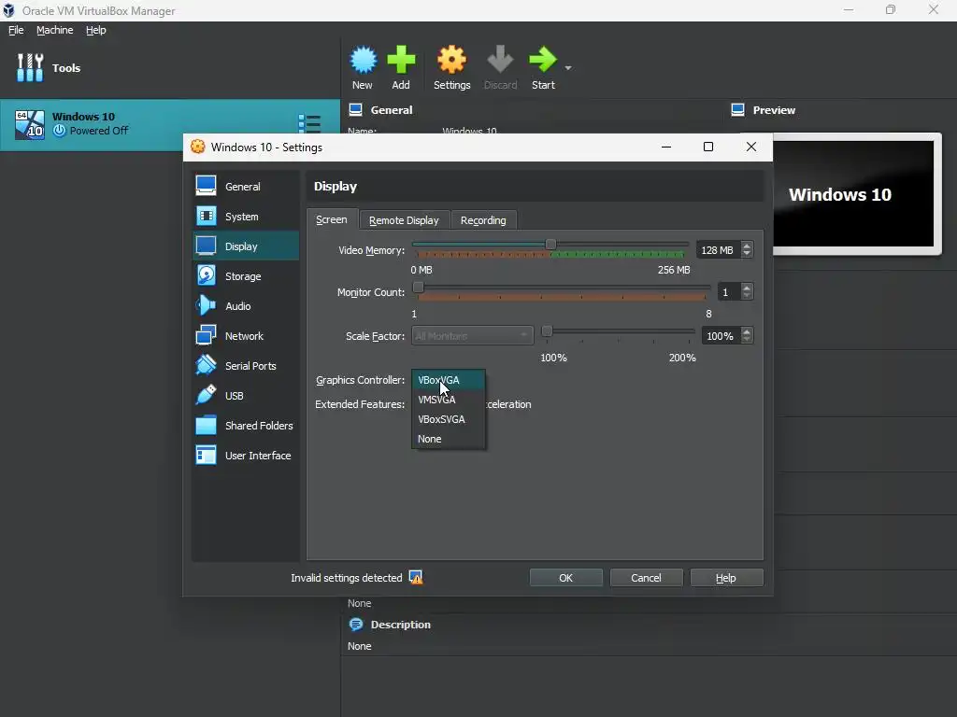The height and width of the screenshot is (717, 957).
Task: Open User Interface settings category
Action: pos(246,456)
